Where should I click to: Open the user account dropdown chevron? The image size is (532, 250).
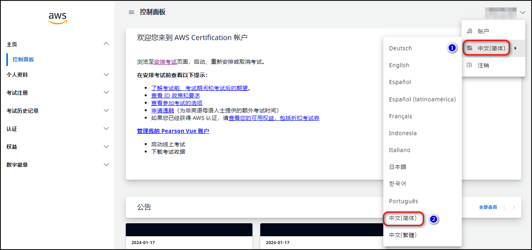tap(523, 13)
